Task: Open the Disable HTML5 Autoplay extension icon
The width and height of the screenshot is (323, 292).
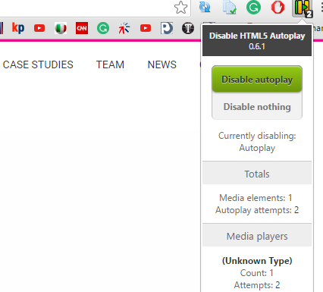Action: (x=303, y=8)
